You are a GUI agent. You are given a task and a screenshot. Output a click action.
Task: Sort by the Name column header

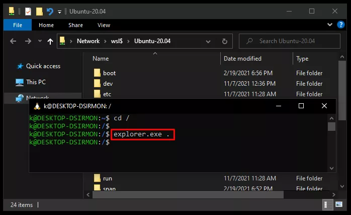pos(101,59)
